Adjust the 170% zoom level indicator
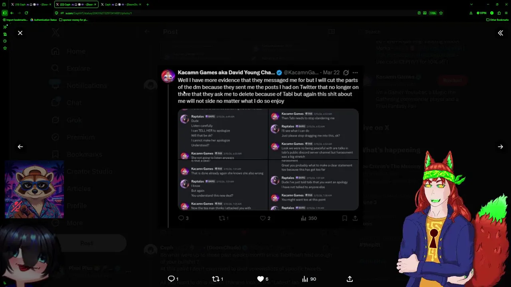Screen dimensions: 511x287 coord(433,13)
